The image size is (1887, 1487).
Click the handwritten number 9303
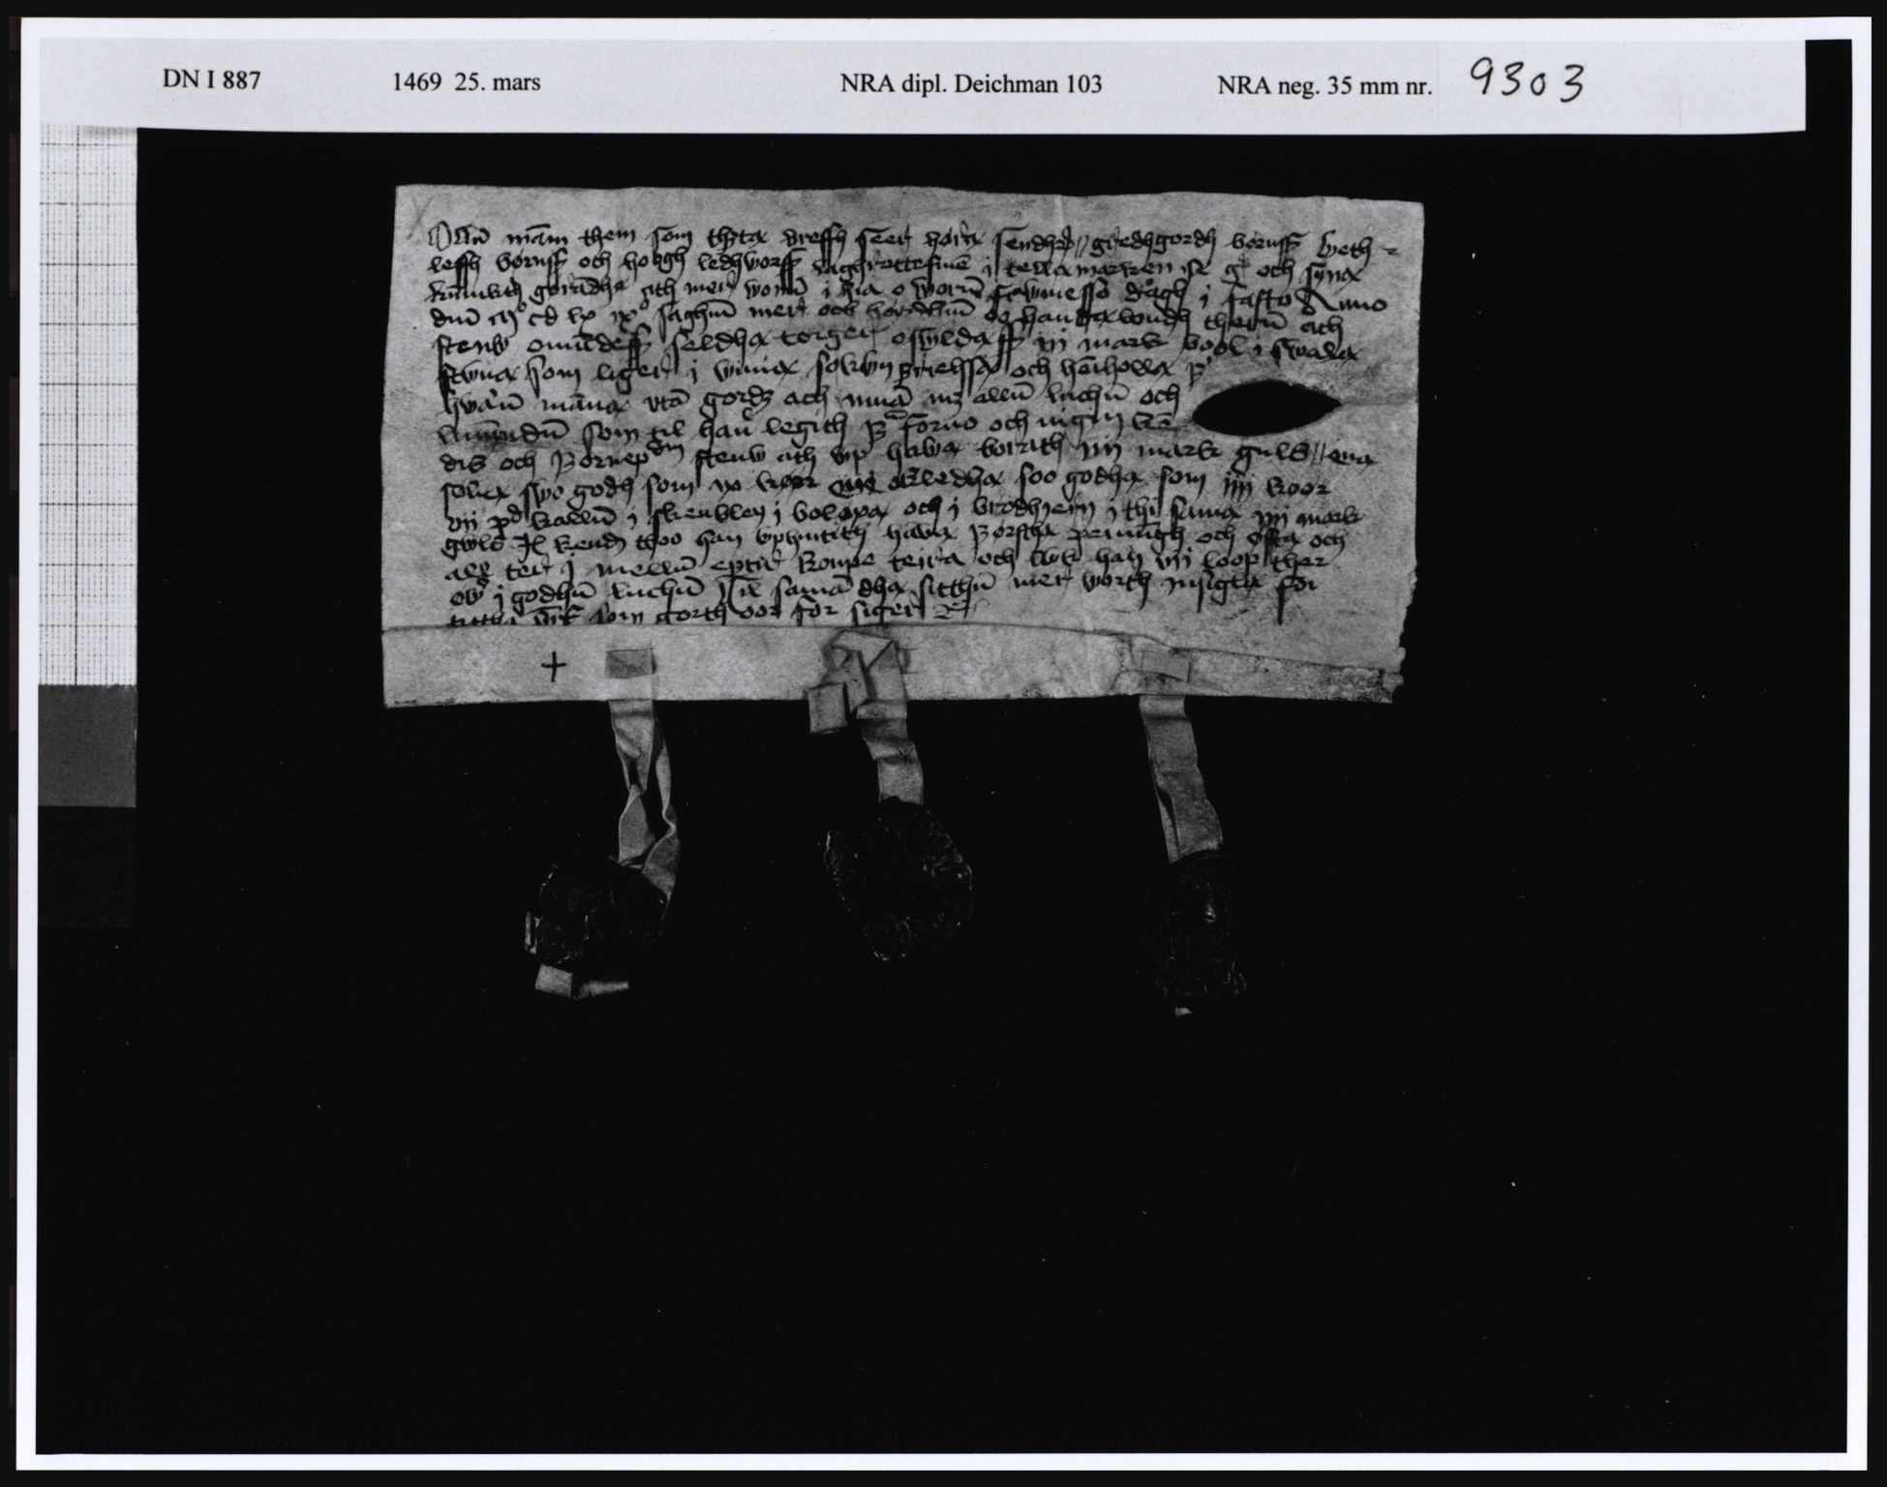1526,81
